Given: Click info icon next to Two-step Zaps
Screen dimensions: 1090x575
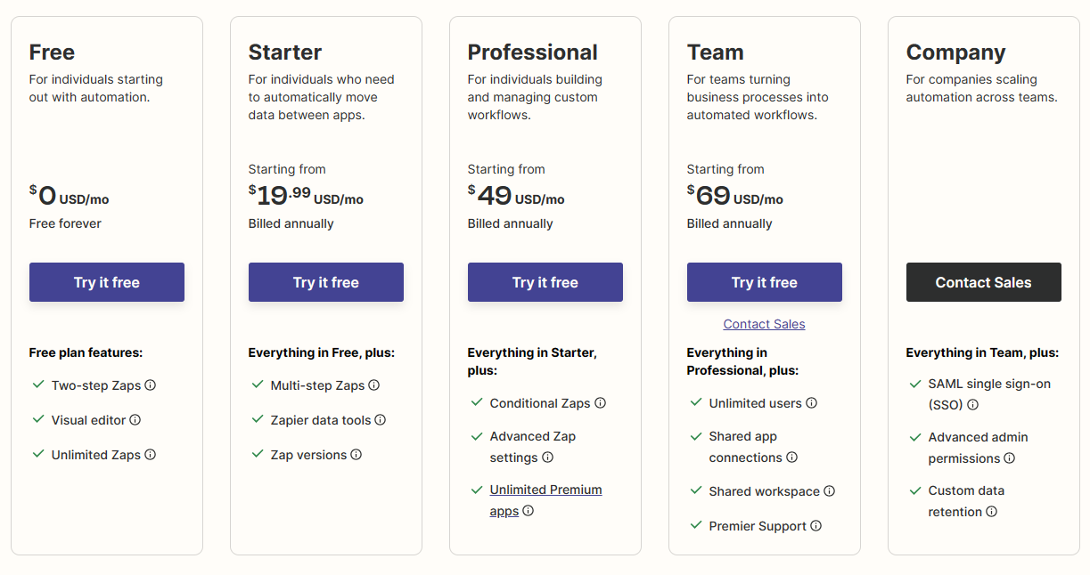Looking at the screenshot, I should click(151, 385).
